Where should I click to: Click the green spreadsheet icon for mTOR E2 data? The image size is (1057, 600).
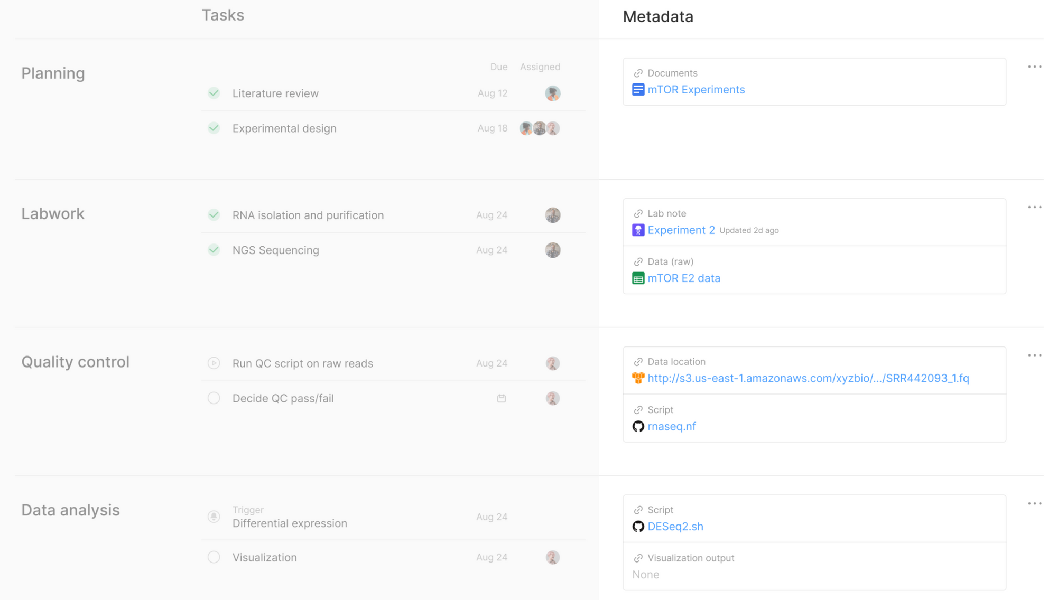coord(638,278)
